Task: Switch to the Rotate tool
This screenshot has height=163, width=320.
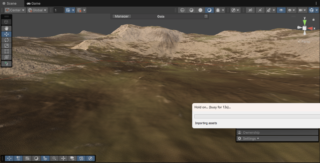Action: click(6, 40)
